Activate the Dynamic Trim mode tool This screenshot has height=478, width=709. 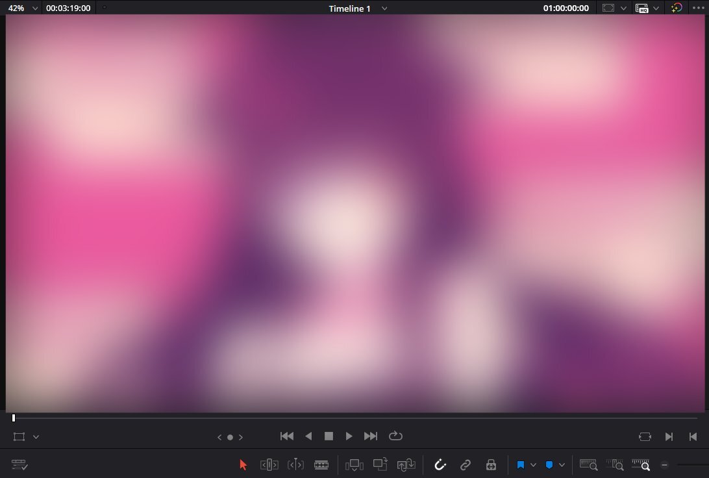[x=295, y=464]
